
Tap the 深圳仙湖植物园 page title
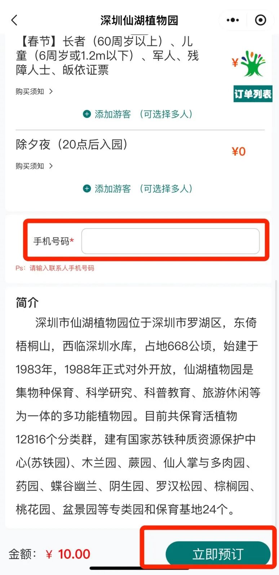(139, 20)
